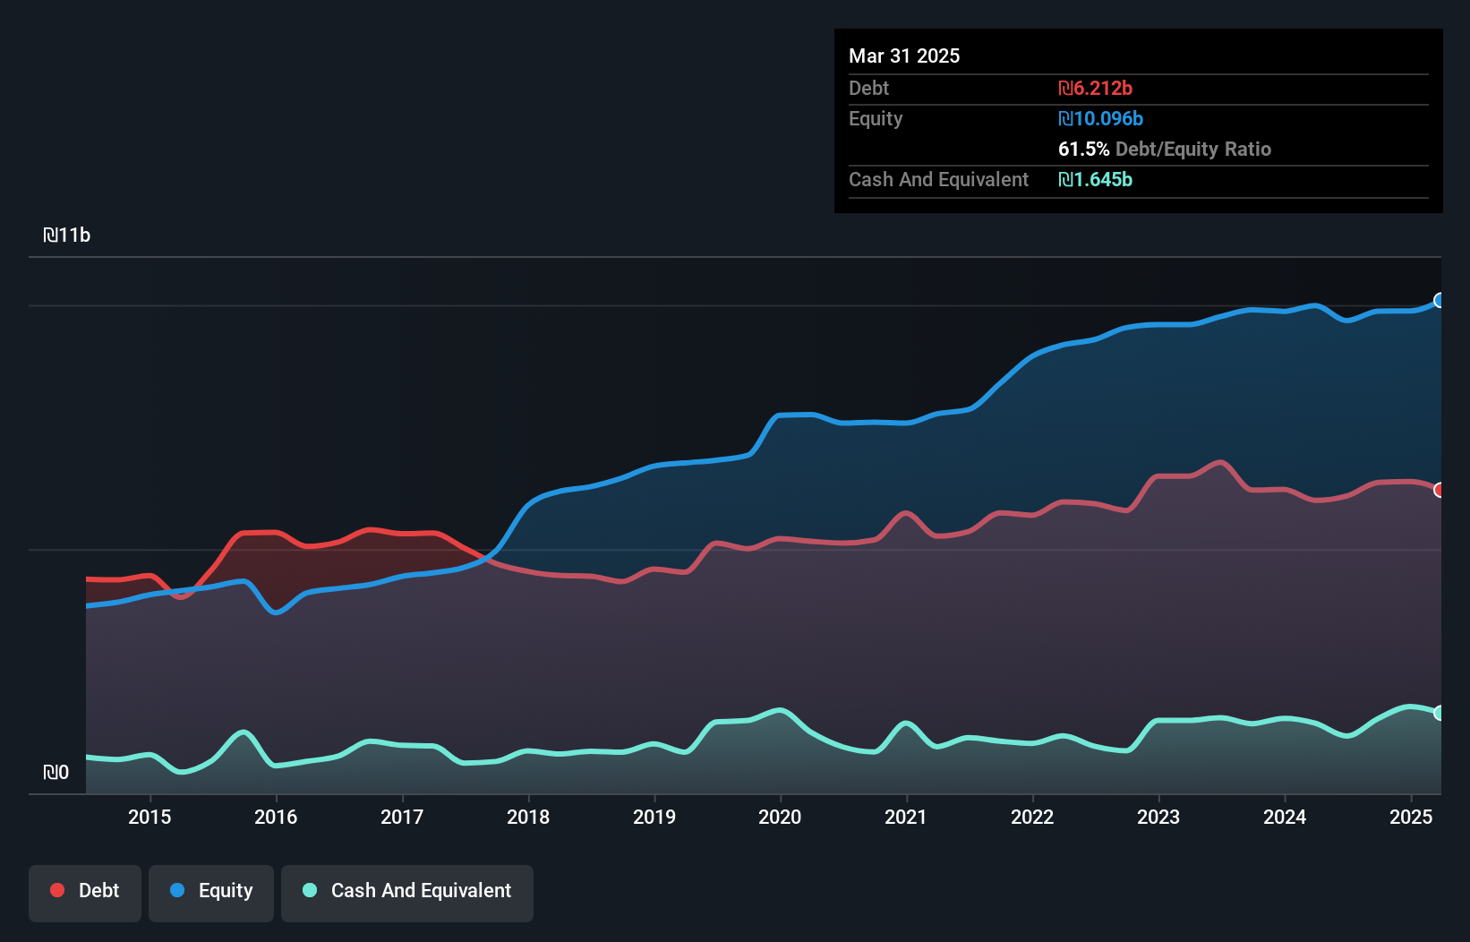This screenshot has height=942, width=1470.
Task: Select the Cash endpoint marker on chart
Action: click(1439, 713)
